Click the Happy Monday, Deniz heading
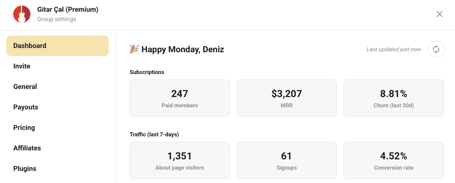Screen dimensions: 455x183 [183, 50]
